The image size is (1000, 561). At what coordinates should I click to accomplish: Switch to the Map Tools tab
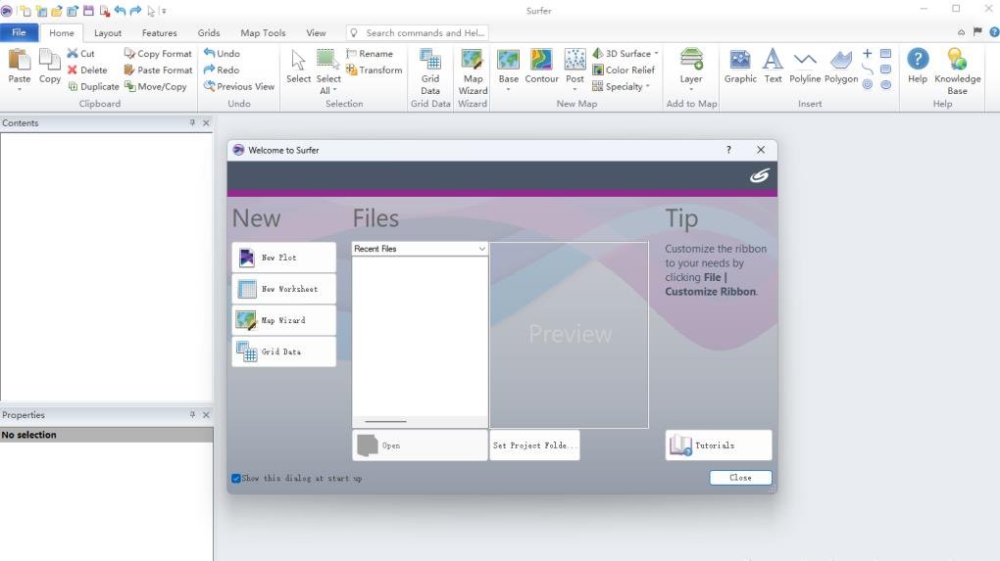[263, 32]
